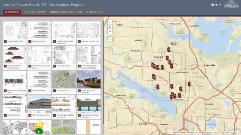This screenshot has height=135, width=241.
Task: Share on Twitter icon
Action: coord(216,5)
